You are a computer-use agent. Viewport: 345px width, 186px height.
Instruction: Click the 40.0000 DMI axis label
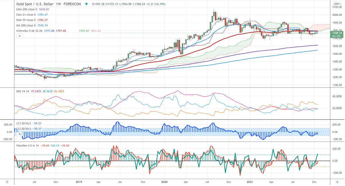coord(337,97)
